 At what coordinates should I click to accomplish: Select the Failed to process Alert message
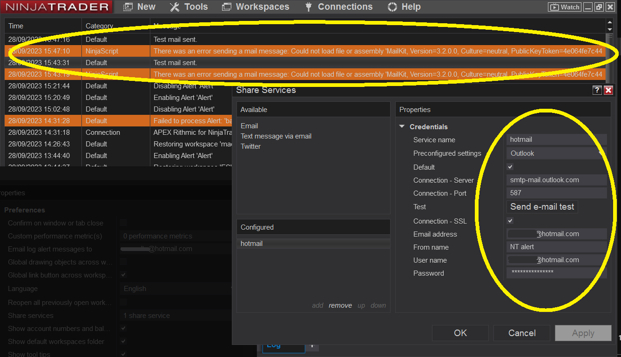click(193, 121)
